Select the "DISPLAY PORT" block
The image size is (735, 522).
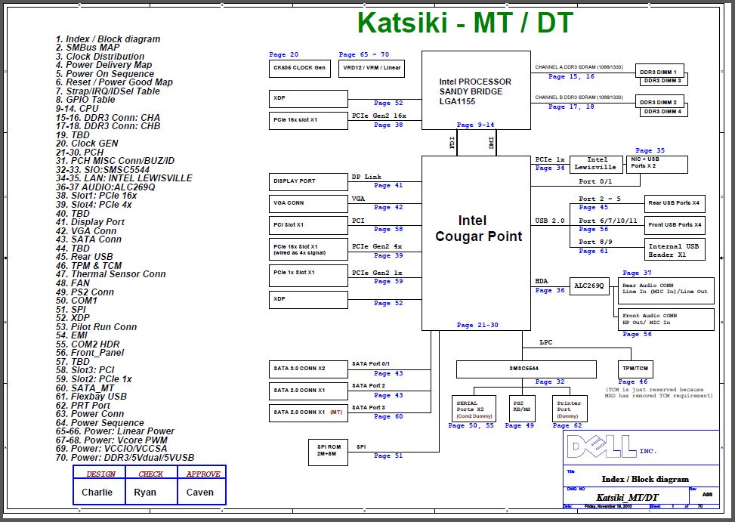(308, 182)
